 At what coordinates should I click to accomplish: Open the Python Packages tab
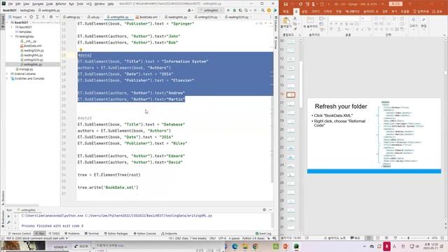[x=116, y=234]
